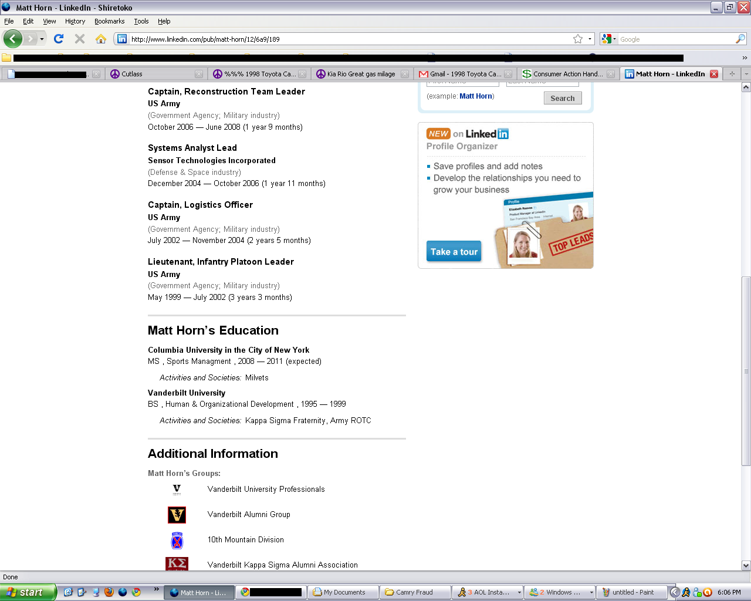This screenshot has height=601, width=751.
Task: Click the browser forward arrow button
Action: pyautogui.click(x=30, y=39)
